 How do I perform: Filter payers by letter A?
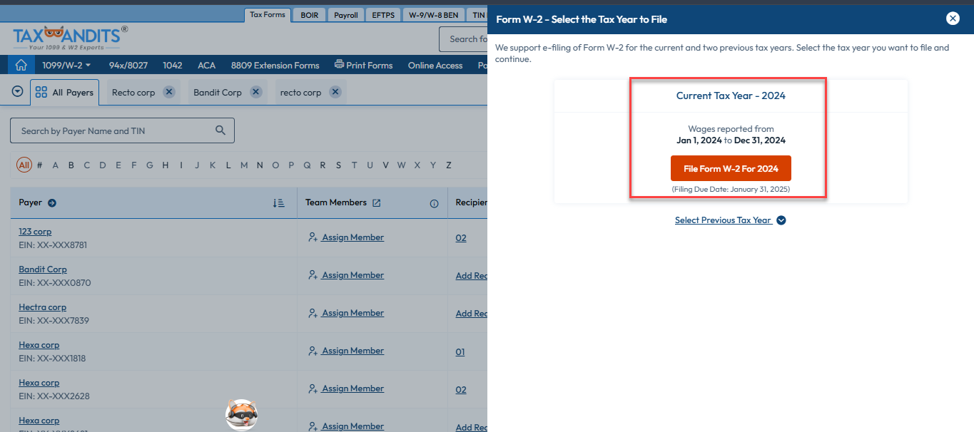click(56, 165)
